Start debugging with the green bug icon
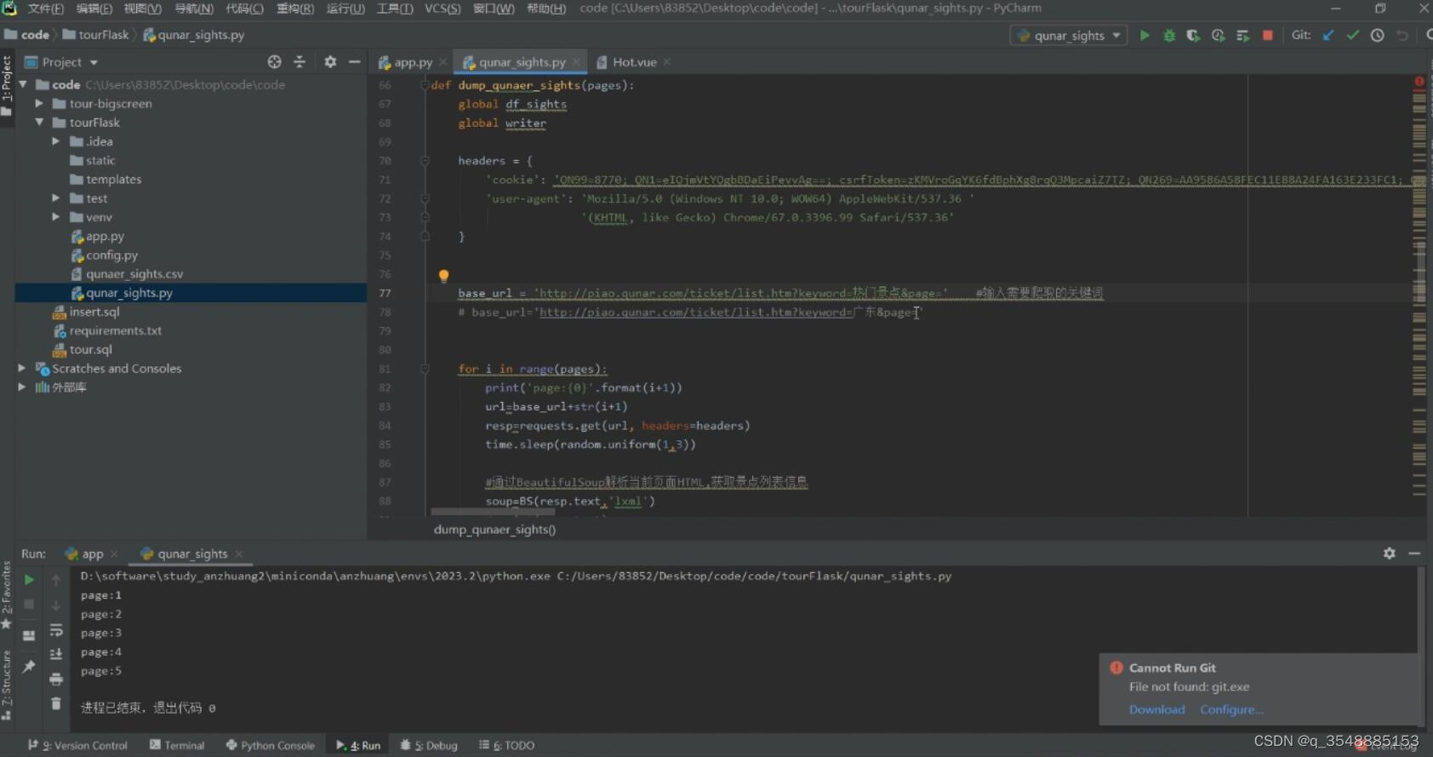This screenshot has height=757, width=1433. click(1169, 35)
